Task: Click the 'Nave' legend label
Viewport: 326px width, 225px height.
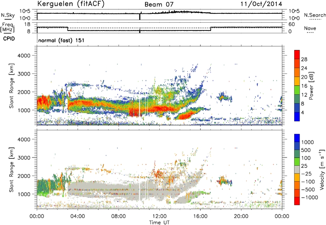Action: pyautogui.click(x=310, y=28)
